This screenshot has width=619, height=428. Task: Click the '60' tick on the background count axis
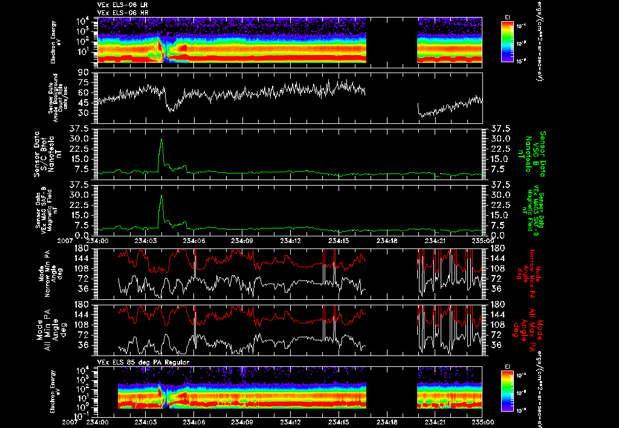(x=83, y=92)
